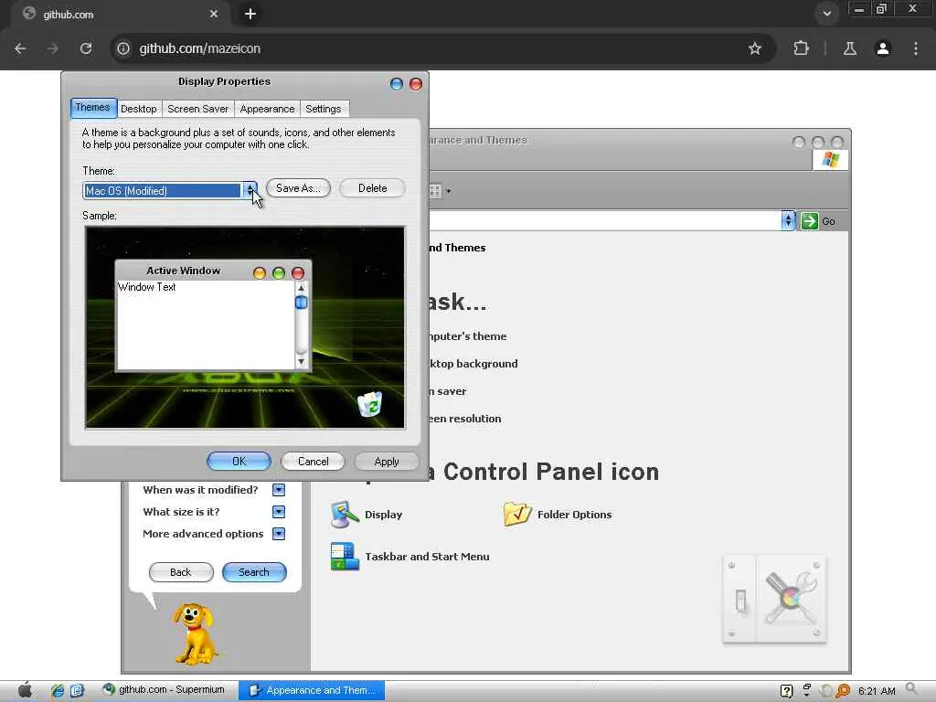Select the github.com browser tab

coord(120,14)
